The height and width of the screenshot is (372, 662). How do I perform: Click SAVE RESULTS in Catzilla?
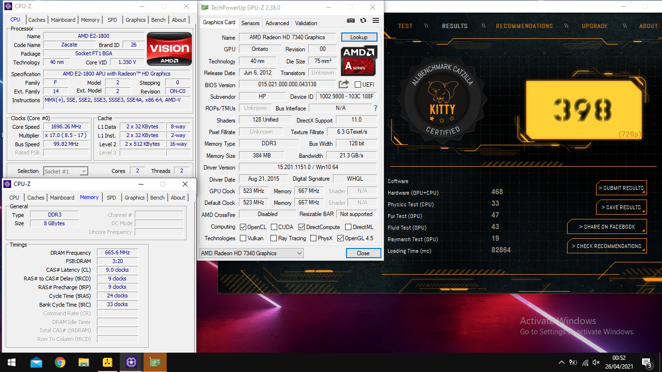[x=621, y=207]
